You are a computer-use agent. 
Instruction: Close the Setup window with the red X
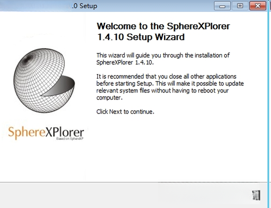pyautogui.click(x=257, y=6)
